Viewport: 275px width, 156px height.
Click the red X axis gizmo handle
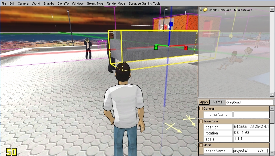(x=186, y=48)
